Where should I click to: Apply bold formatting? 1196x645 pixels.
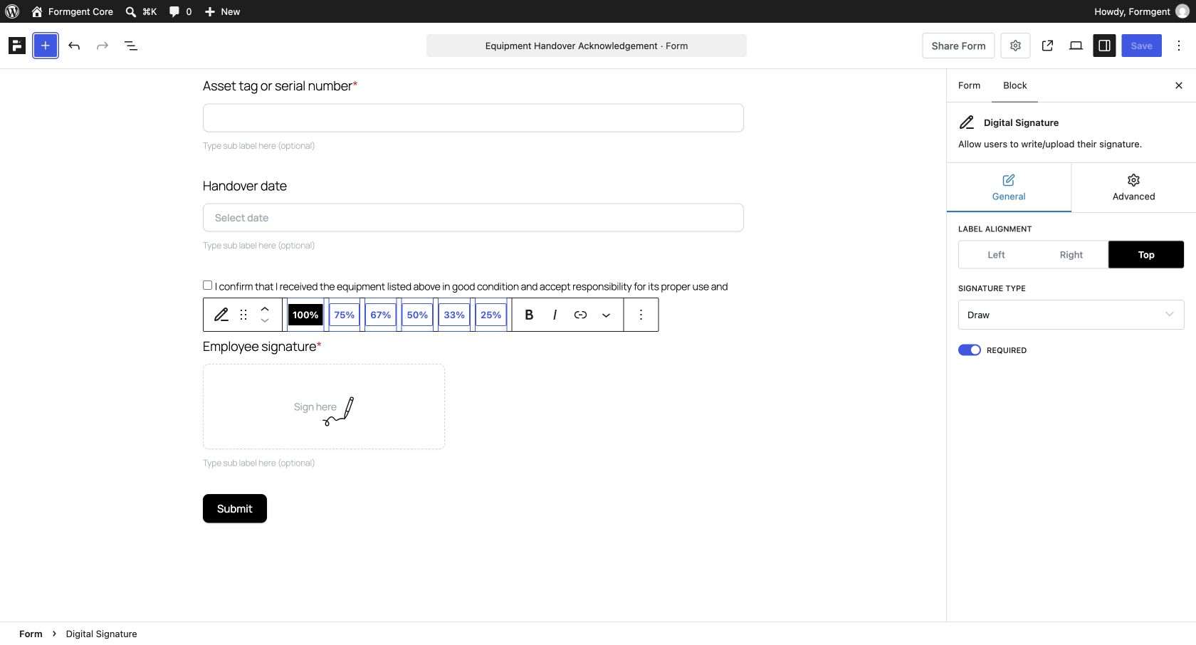[x=529, y=315]
